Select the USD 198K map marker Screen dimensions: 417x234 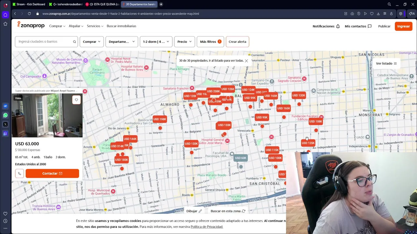click(160, 119)
